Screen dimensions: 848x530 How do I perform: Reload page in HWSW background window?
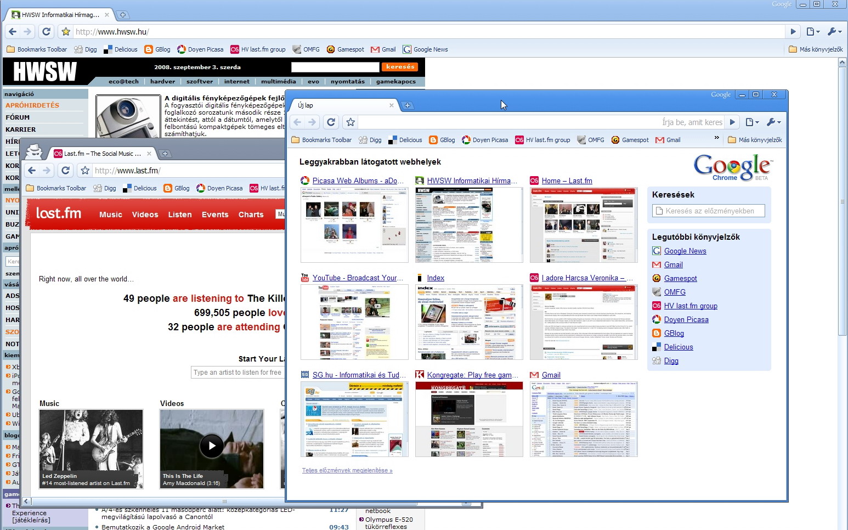coord(46,31)
